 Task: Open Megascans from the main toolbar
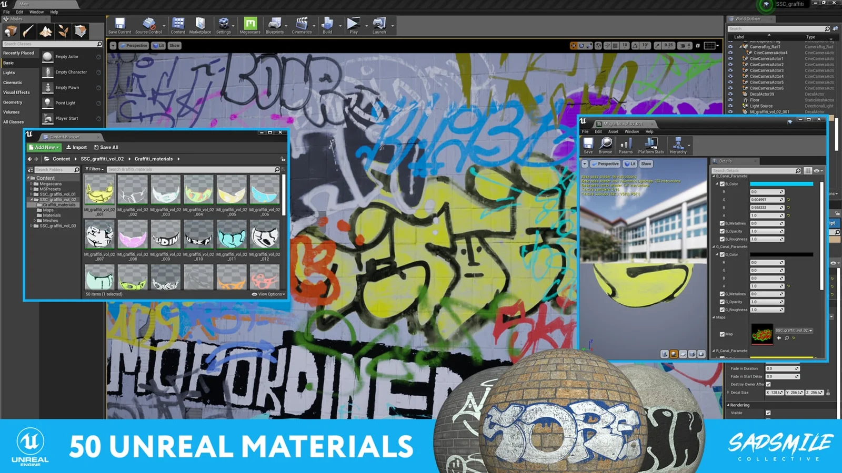click(250, 24)
